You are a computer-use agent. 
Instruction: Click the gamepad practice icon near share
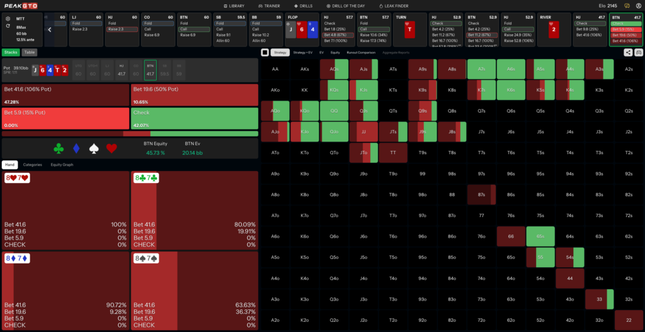tap(639, 53)
